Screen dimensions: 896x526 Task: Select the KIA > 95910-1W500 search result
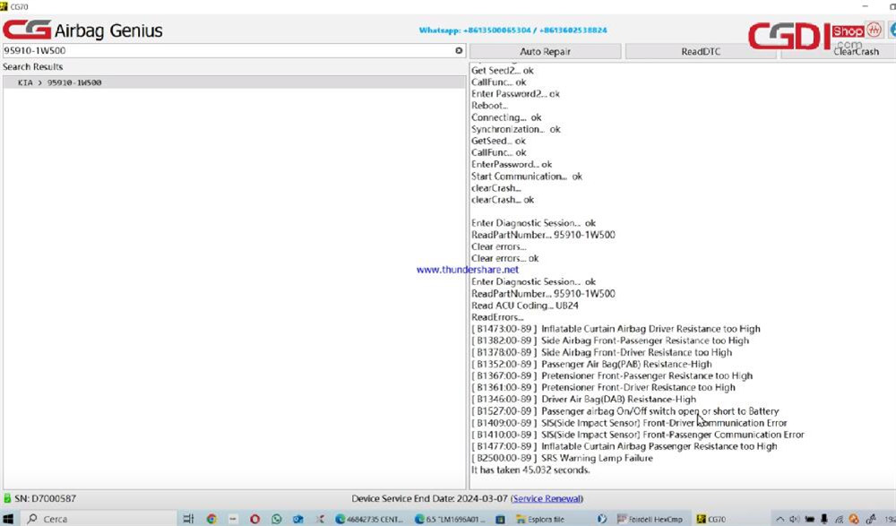(x=234, y=82)
